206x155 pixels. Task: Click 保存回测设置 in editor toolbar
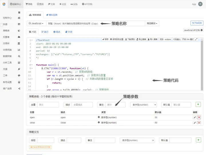pos(117,39)
